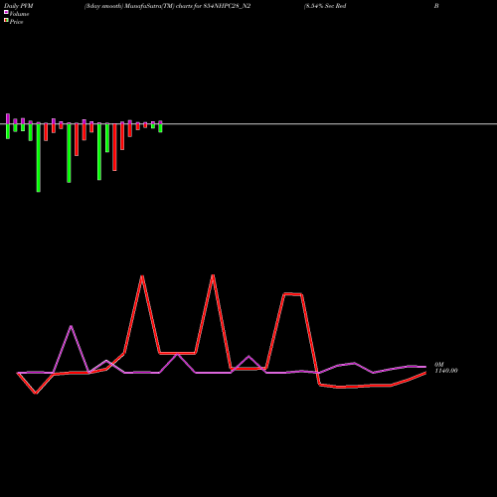Click the Price legend color swatch
This screenshot has width=497, height=497.
tap(6, 20)
